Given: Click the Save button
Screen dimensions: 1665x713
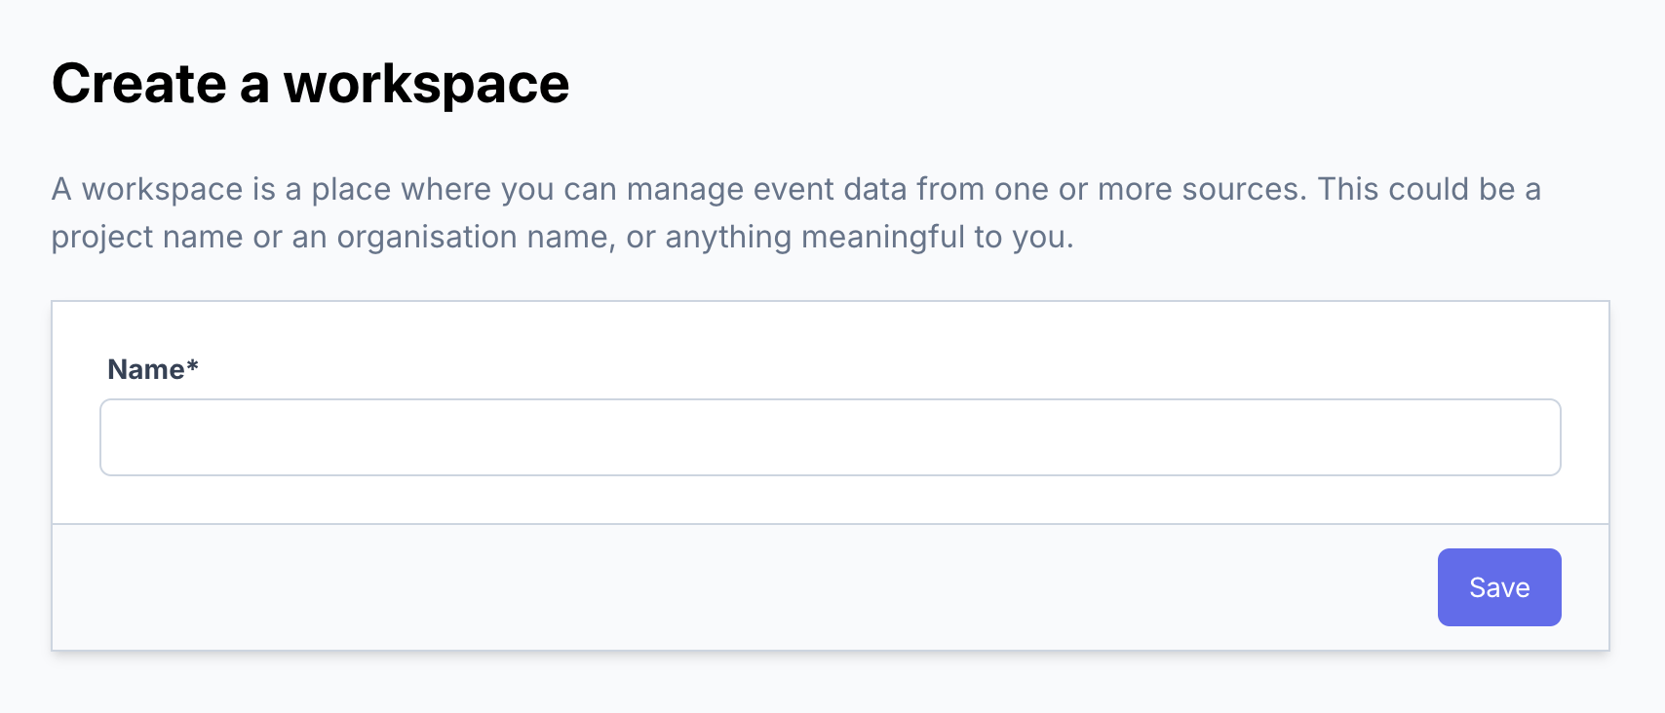Looking at the screenshot, I should click(x=1498, y=587).
